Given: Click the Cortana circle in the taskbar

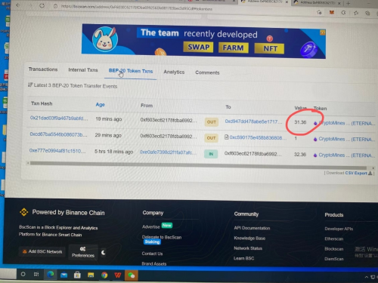Looking at the screenshot, I should (x=23, y=274).
